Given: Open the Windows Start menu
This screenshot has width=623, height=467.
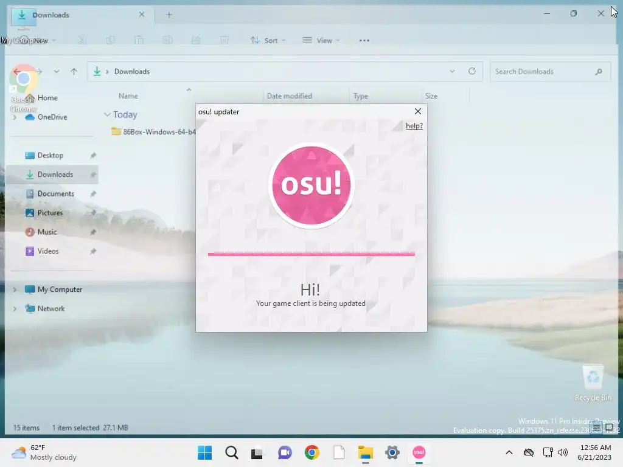Looking at the screenshot, I should coord(204,452).
